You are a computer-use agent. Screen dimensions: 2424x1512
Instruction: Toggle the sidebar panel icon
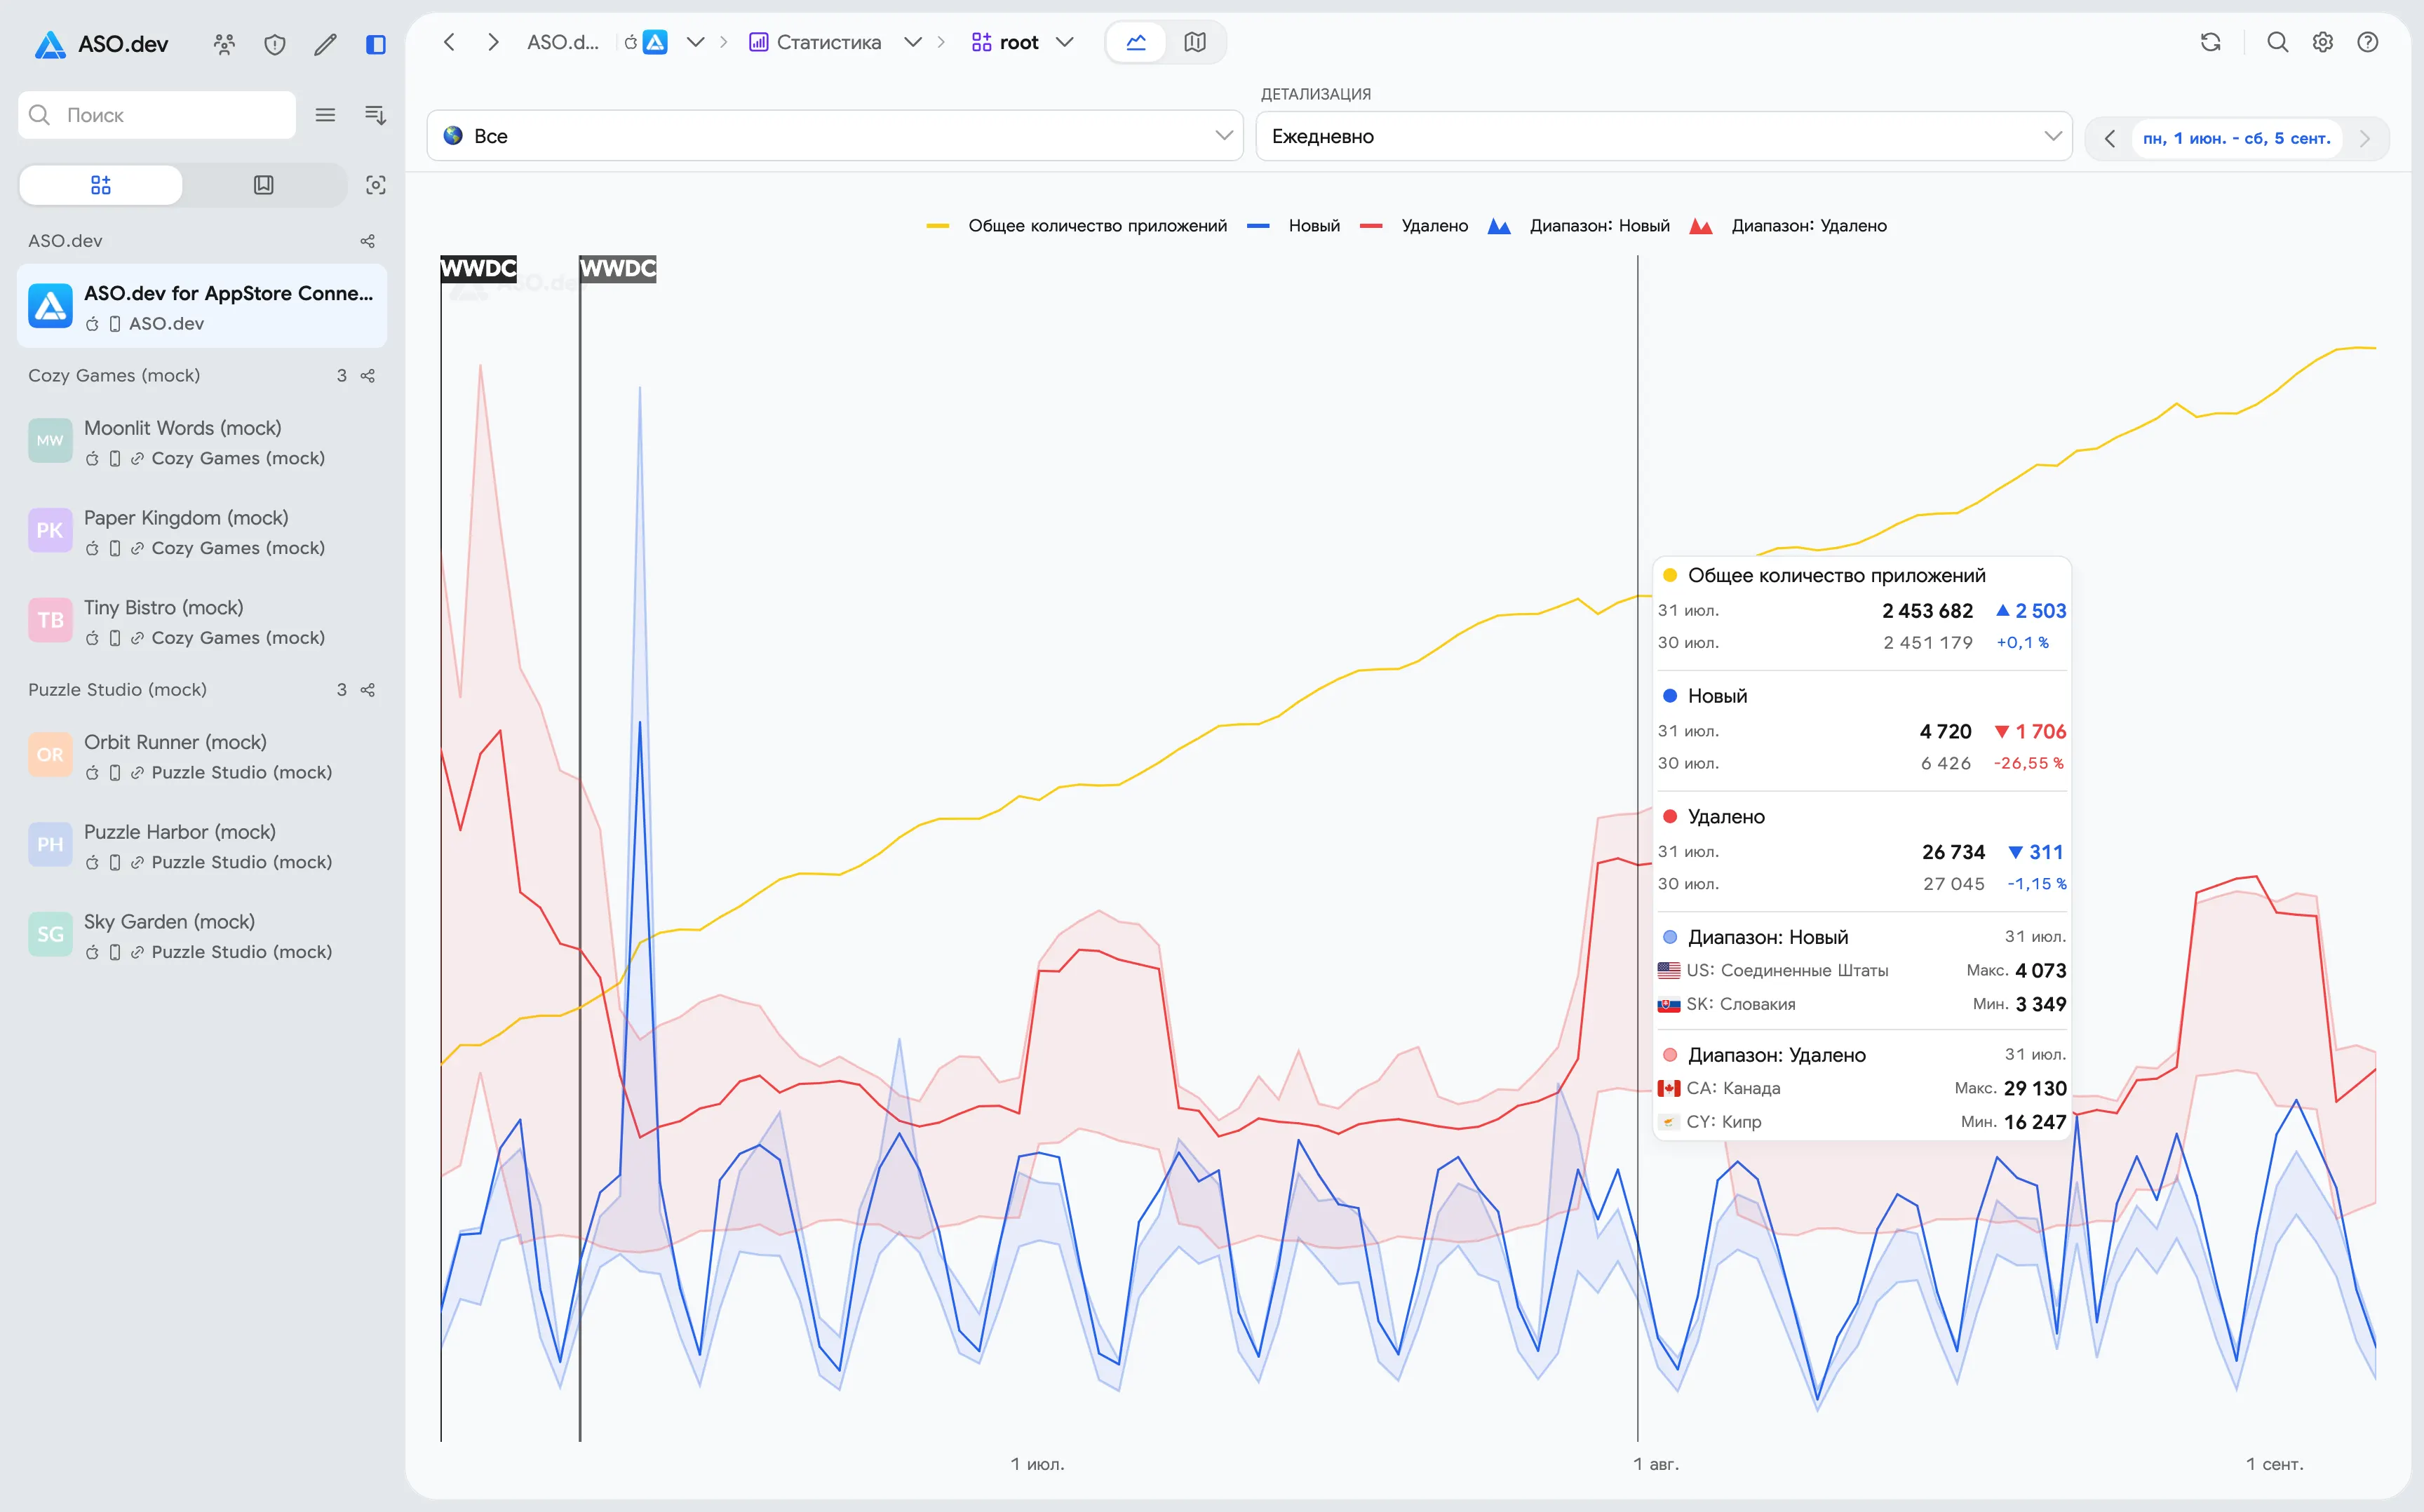click(376, 44)
